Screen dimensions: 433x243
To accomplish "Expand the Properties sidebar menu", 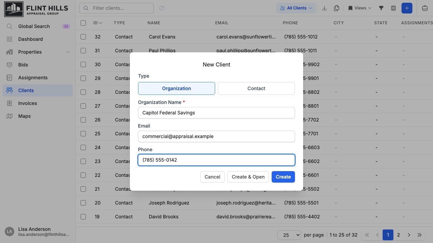I will [38, 52].
